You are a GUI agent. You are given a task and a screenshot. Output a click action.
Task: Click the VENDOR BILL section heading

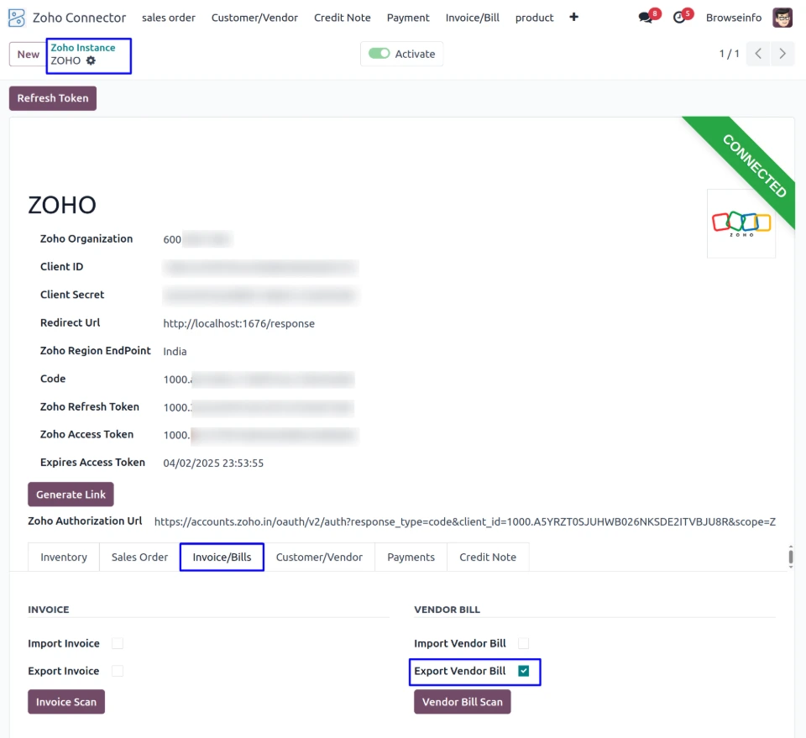click(x=447, y=610)
